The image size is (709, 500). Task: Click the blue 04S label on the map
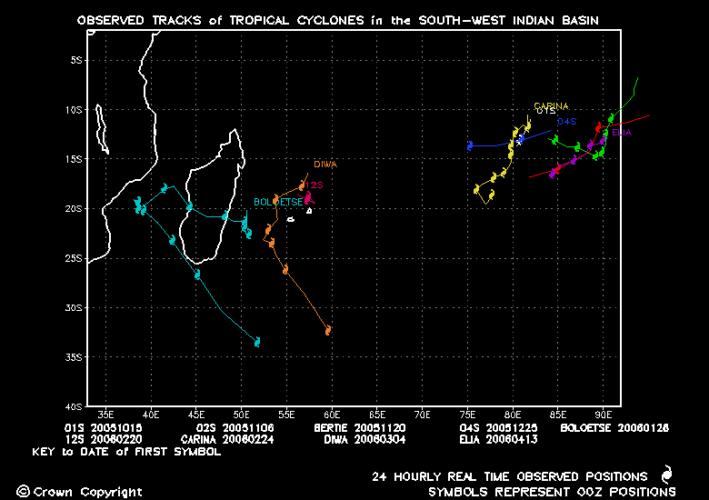[x=567, y=121]
